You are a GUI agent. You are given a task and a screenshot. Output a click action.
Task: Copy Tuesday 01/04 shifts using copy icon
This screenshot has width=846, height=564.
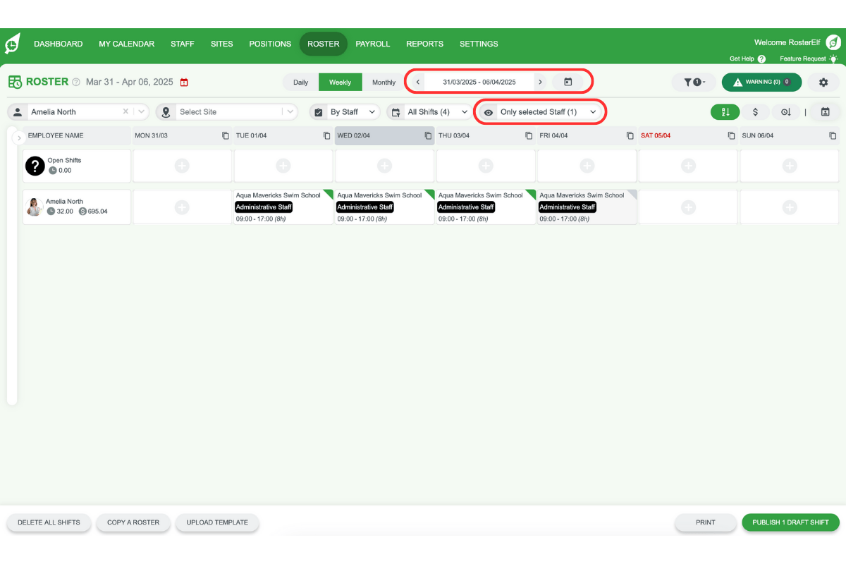click(x=326, y=135)
